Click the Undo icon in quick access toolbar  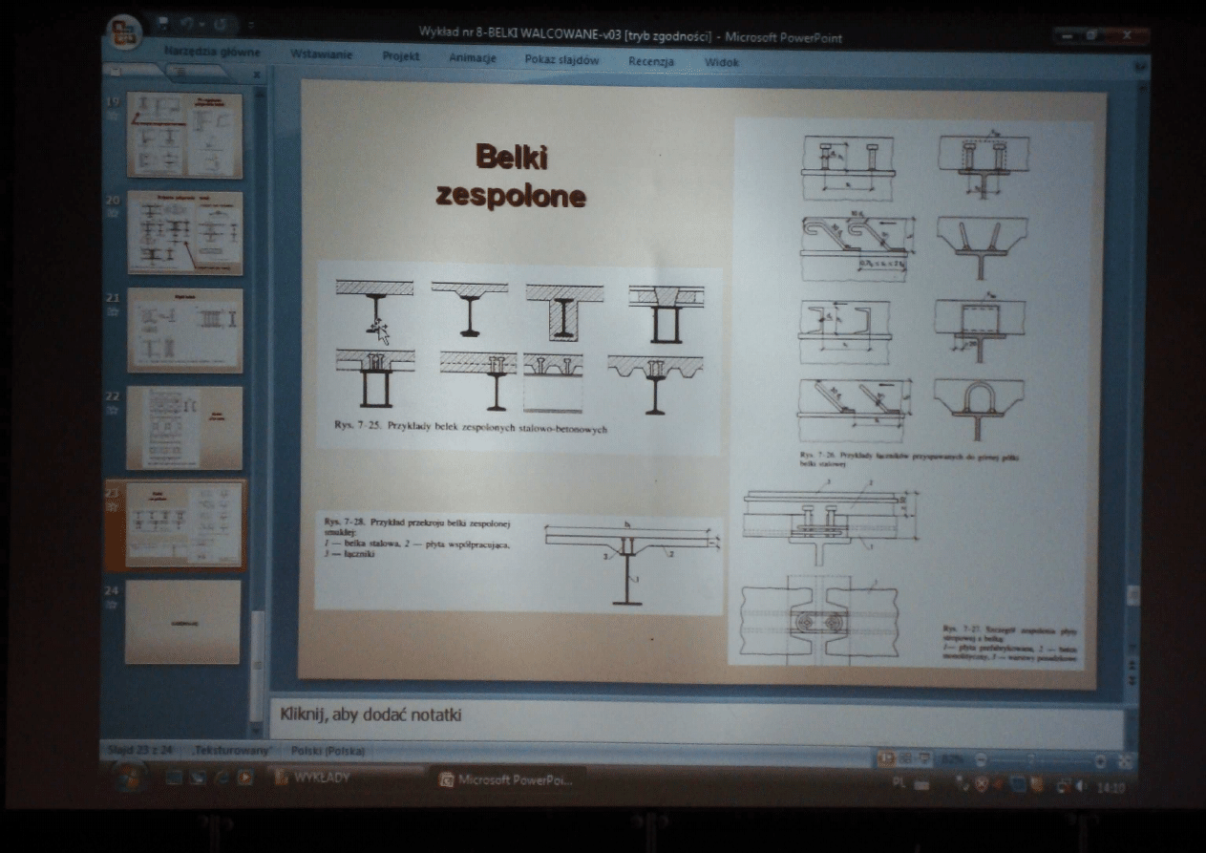coord(188,22)
